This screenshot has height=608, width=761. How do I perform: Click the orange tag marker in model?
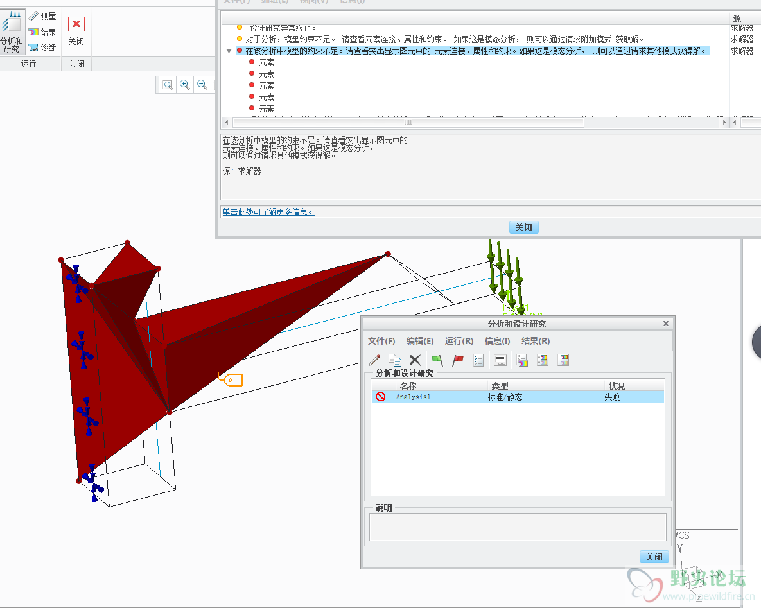[x=231, y=379]
